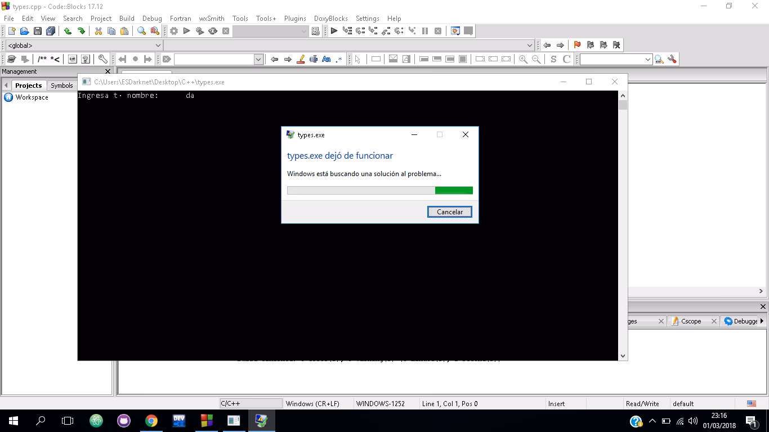Open Find with the magnifier icon
Screen dimensions: 769x432
(x=141, y=31)
